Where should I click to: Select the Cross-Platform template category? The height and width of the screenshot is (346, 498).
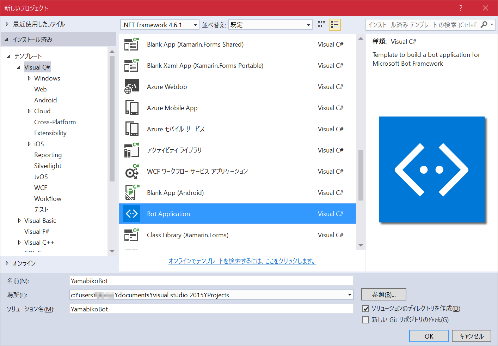(55, 122)
